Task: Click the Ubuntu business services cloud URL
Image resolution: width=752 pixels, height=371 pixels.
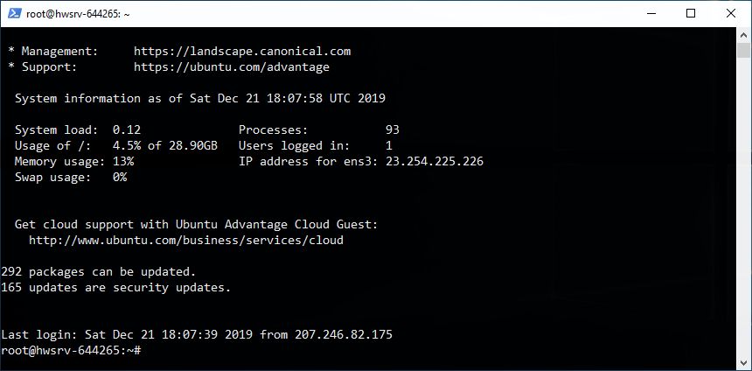Action: point(186,240)
